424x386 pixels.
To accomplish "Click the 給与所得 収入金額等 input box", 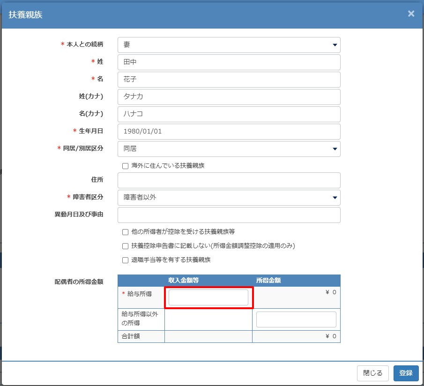I will point(208,297).
